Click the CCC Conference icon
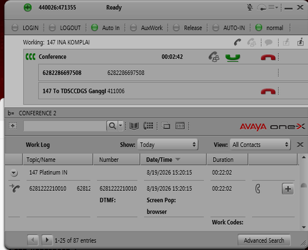The height and width of the screenshot is (250, 308). click(30, 57)
